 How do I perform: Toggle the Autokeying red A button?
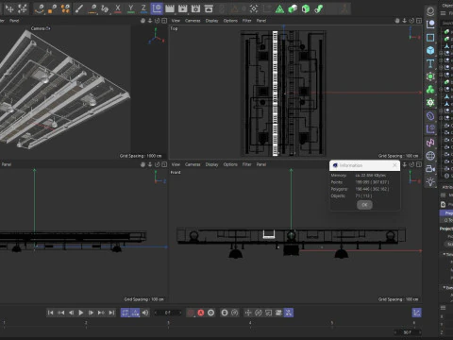(x=201, y=313)
